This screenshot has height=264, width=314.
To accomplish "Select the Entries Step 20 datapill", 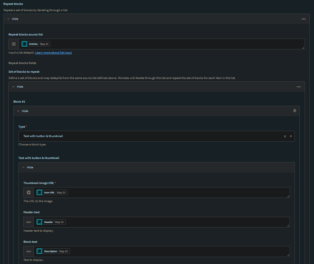I will click(x=36, y=44).
